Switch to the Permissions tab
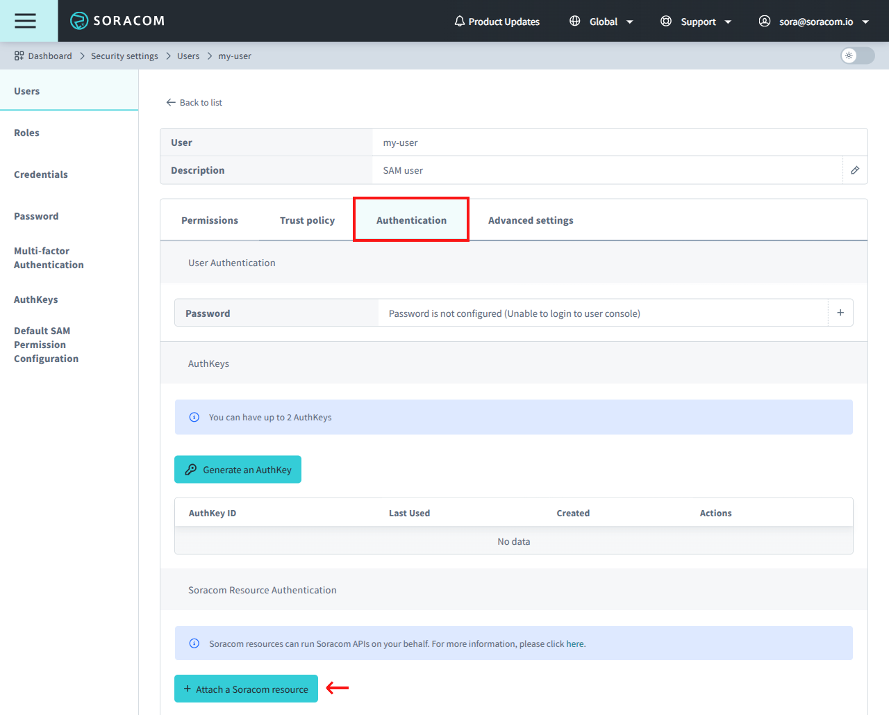The image size is (889, 715). [x=209, y=220]
